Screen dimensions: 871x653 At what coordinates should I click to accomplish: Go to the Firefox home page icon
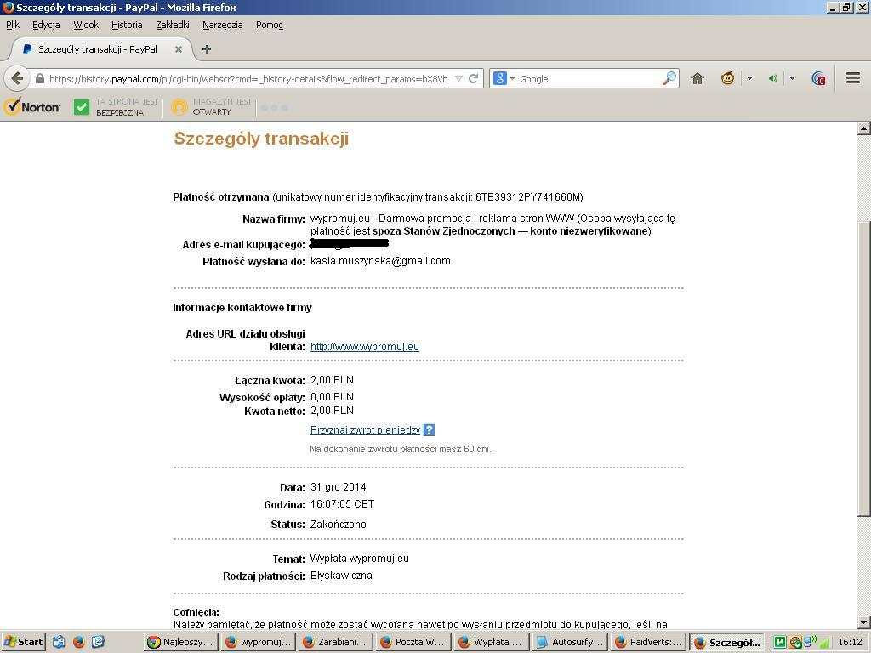pyautogui.click(x=697, y=78)
